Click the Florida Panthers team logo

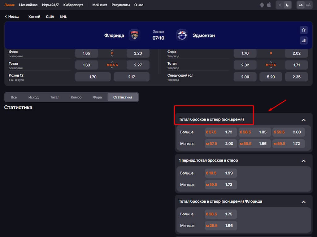click(x=134, y=35)
